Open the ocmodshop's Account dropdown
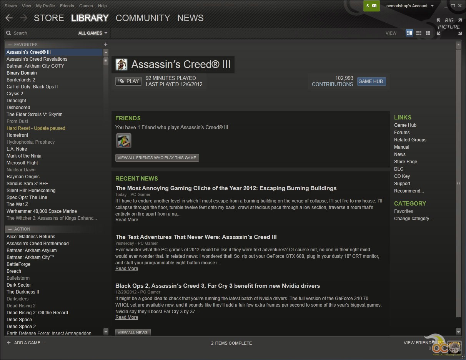The image size is (466, 360). pyautogui.click(x=410, y=6)
